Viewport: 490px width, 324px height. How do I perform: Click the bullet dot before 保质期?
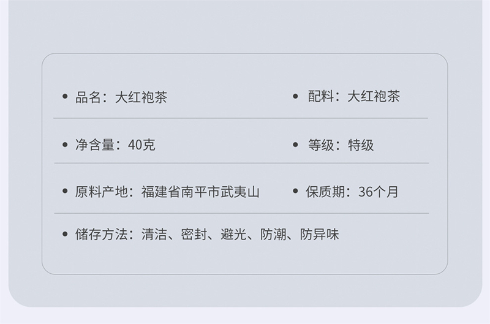click(295, 191)
